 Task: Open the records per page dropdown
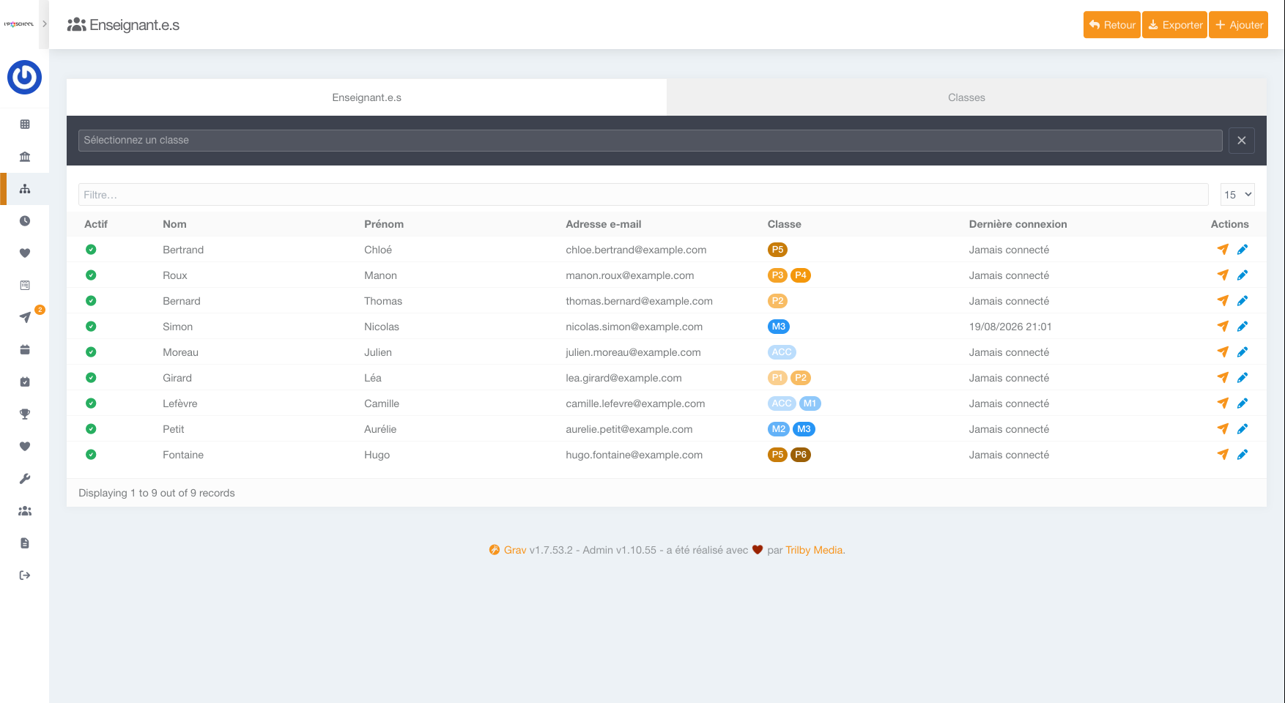pyautogui.click(x=1237, y=195)
